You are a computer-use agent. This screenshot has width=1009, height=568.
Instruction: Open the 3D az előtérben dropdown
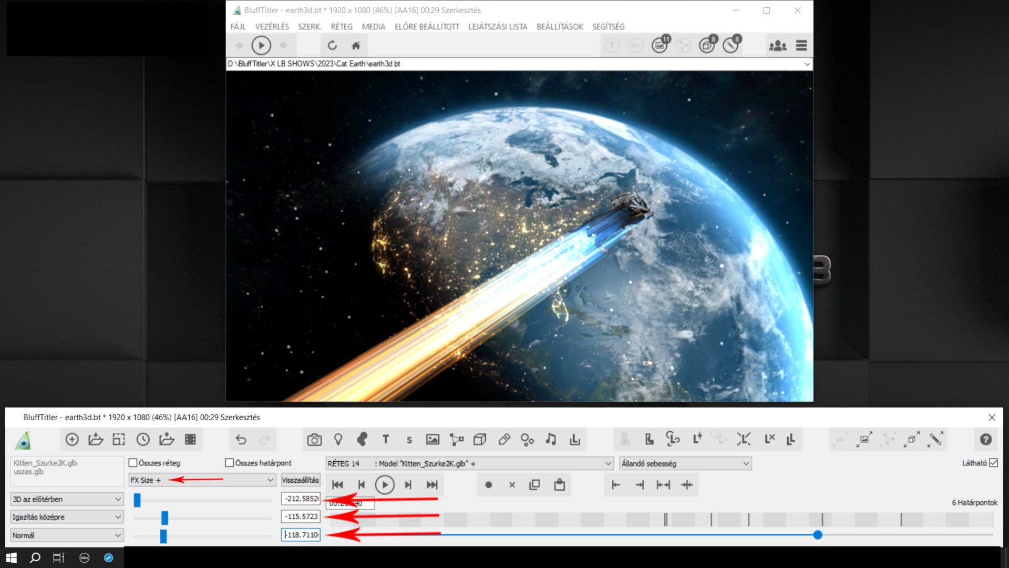(67, 499)
